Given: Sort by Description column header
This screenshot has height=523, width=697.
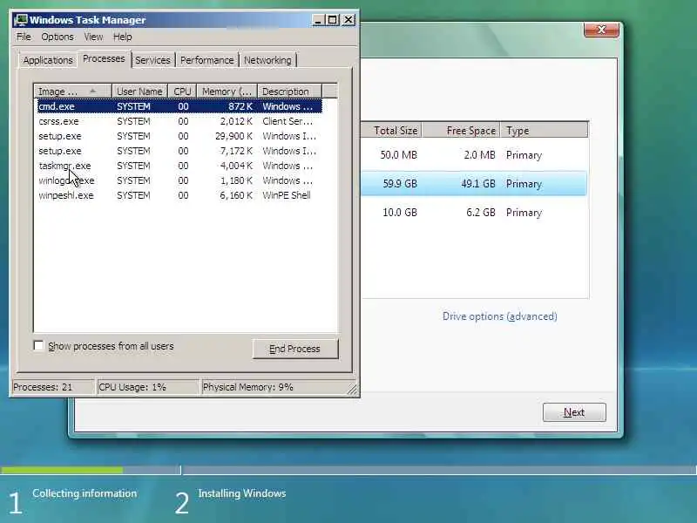Looking at the screenshot, I should point(289,92).
